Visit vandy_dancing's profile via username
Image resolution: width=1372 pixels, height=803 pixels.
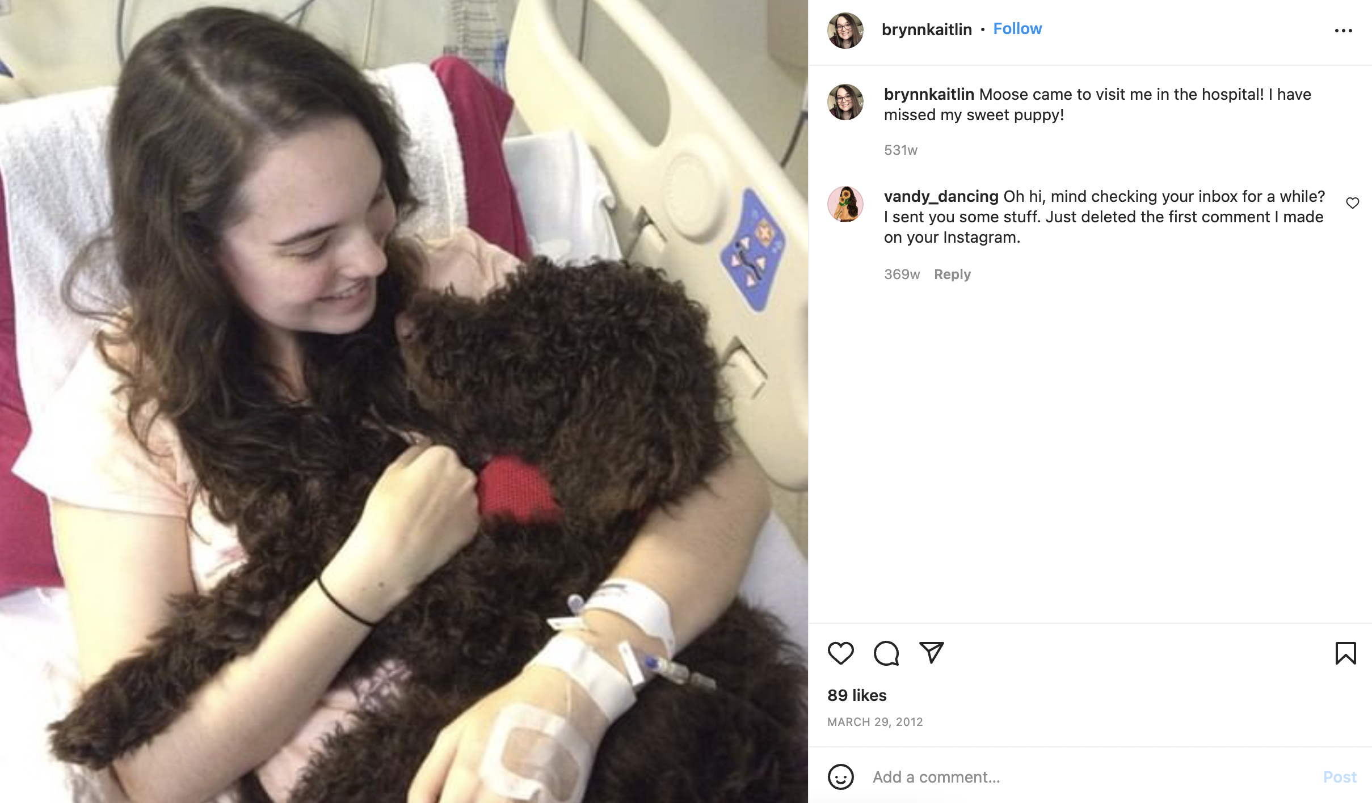point(941,197)
